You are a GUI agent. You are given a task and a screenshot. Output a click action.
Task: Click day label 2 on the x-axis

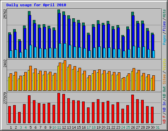pyautogui.click(x=16, y=127)
